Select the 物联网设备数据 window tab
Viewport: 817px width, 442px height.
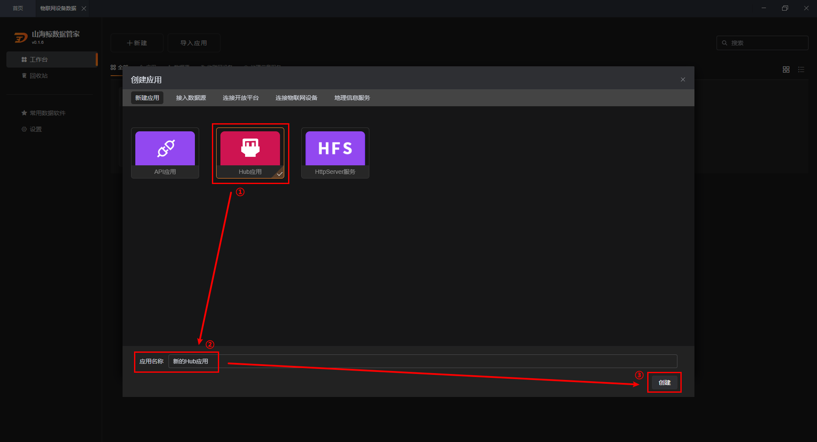(58, 8)
